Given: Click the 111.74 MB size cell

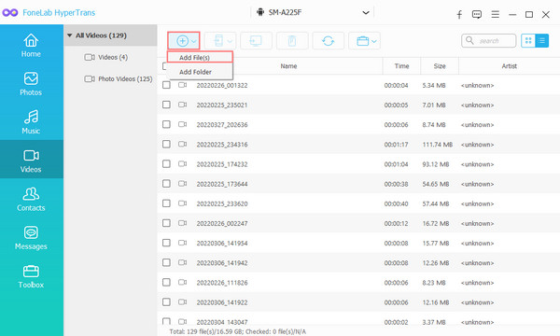Looking at the screenshot, I should tap(438, 145).
